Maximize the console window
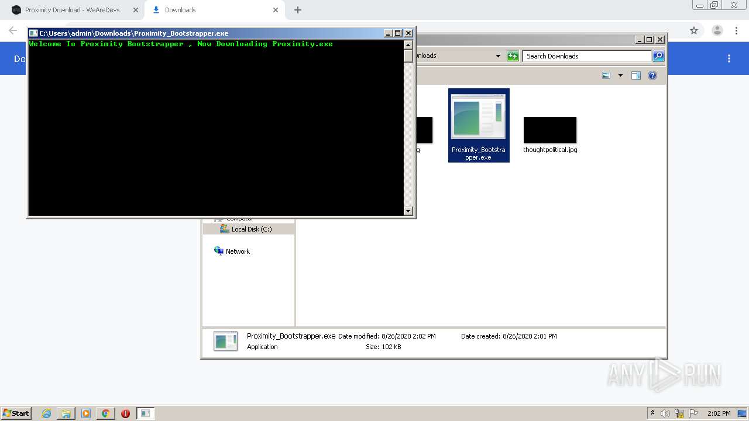 [398, 33]
